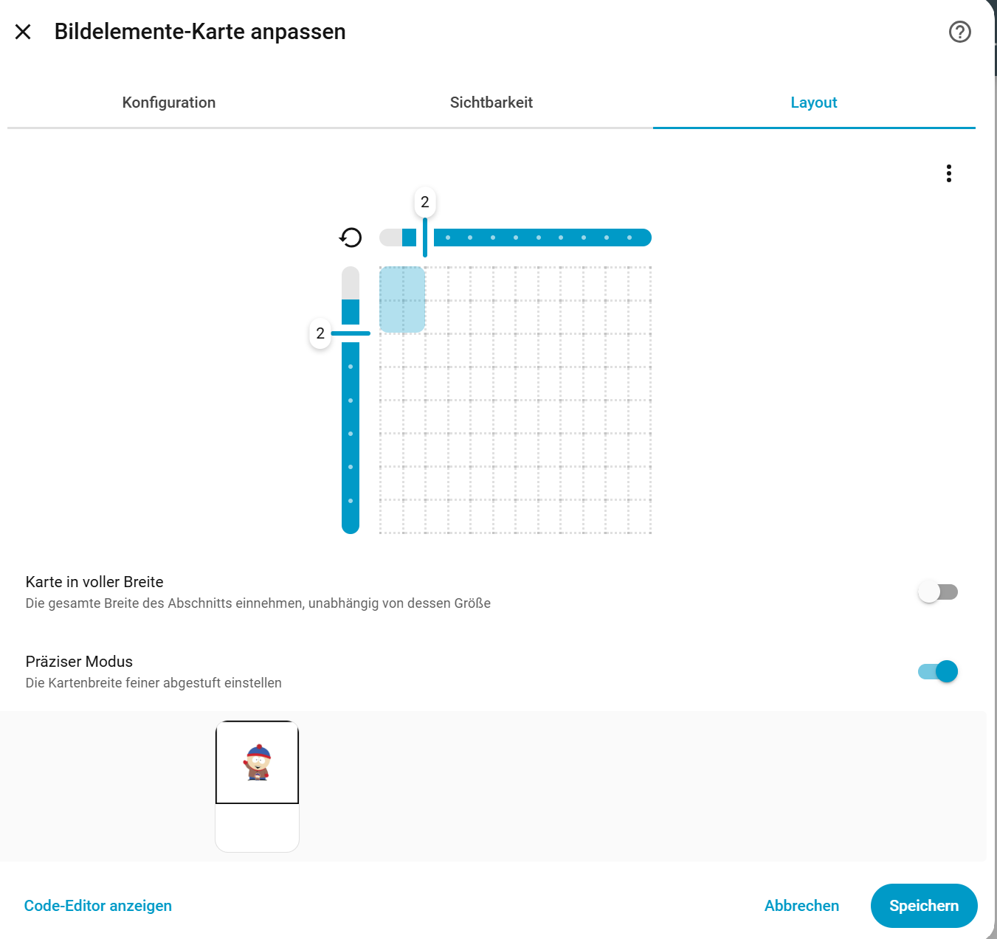Switch to the Konfiguration tab
This screenshot has height=939, width=997.
pos(169,103)
